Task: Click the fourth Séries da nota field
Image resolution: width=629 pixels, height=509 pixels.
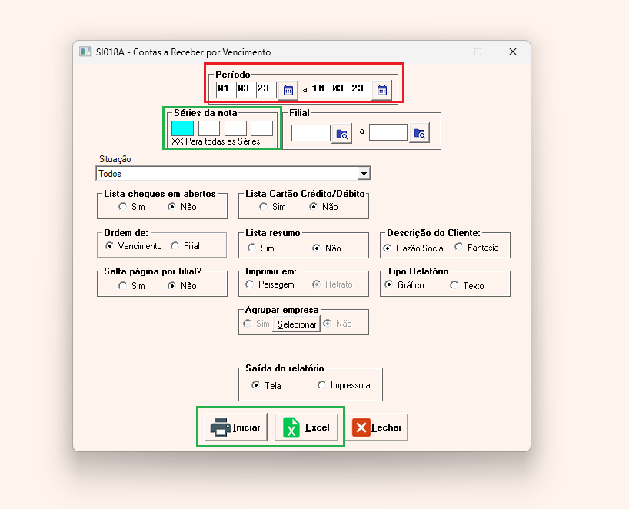Action: [x=261, y=128]
